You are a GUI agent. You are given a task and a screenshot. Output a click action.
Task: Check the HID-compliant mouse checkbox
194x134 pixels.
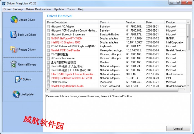(x=48, y=58)
